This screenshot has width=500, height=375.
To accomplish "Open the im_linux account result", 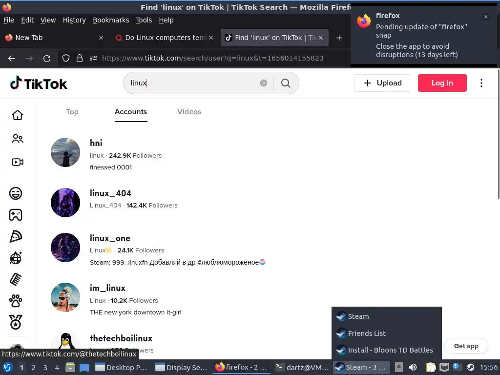I will pos(107,288).
